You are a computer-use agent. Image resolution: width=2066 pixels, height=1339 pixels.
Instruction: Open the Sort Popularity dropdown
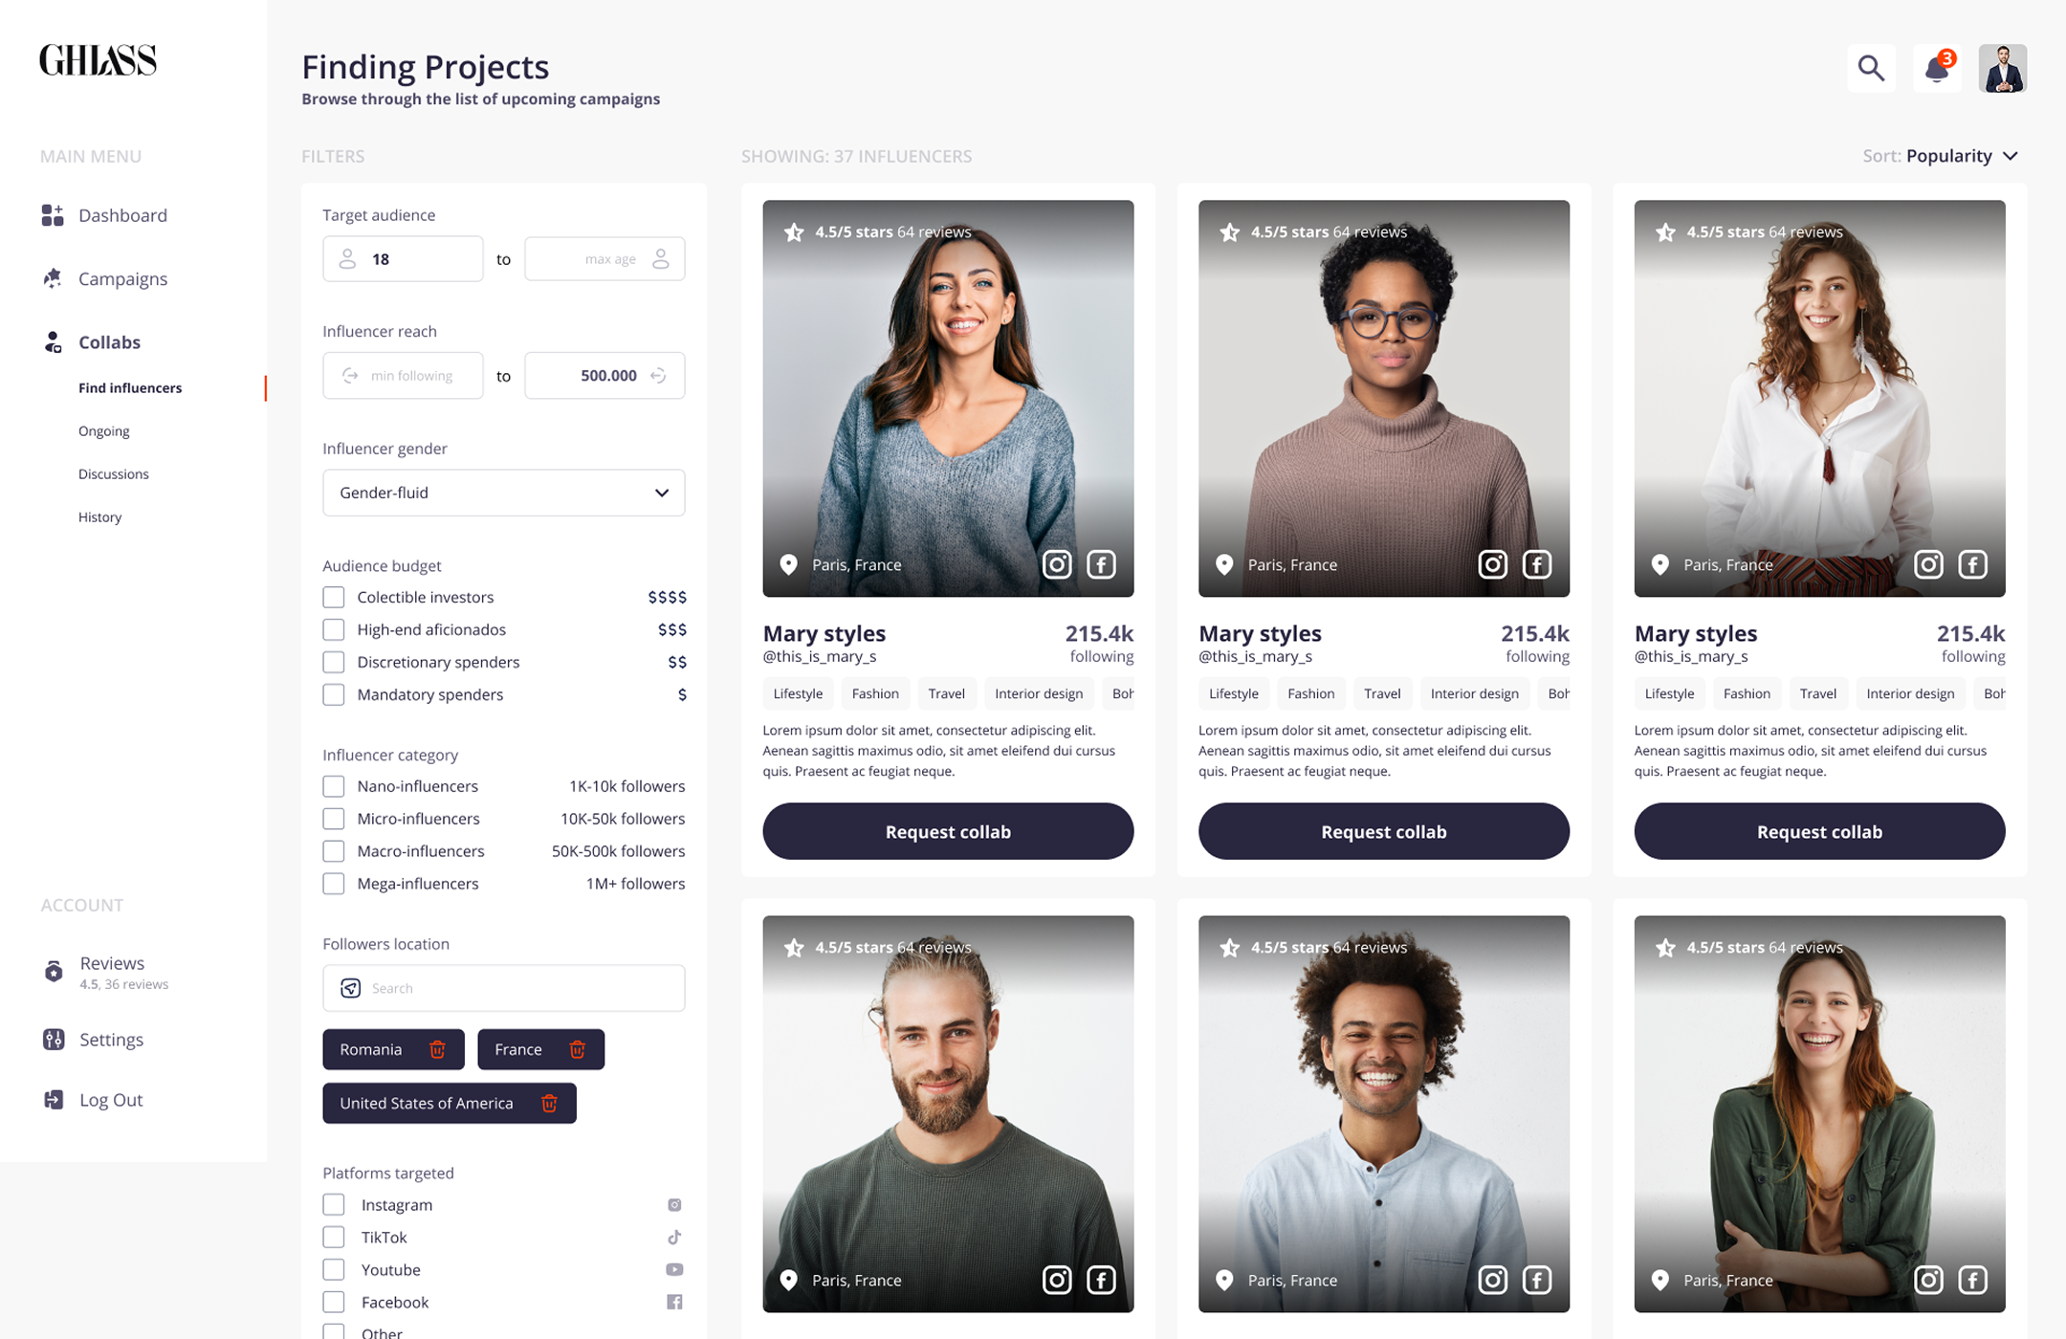1942,156
